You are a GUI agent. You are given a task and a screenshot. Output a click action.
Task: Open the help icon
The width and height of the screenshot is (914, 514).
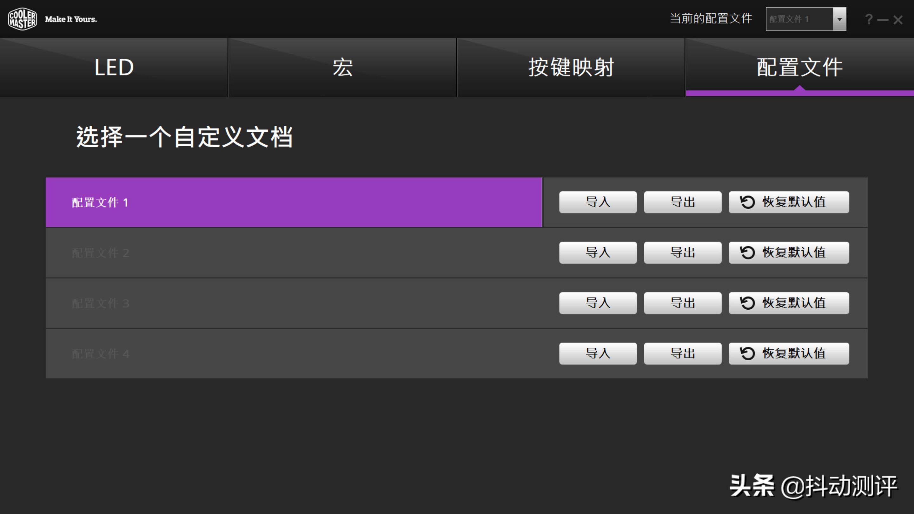868,19
